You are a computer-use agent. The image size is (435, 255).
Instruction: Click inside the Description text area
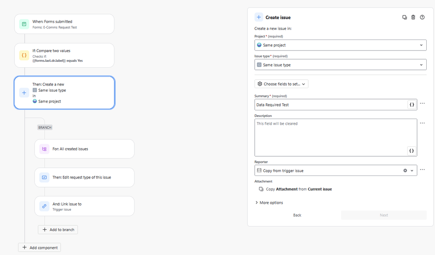(336, 137)
